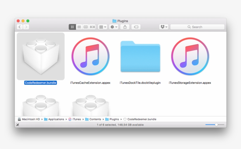Switch to Cover Flow view
Screen dimensions: 241x149
[92, 27]
